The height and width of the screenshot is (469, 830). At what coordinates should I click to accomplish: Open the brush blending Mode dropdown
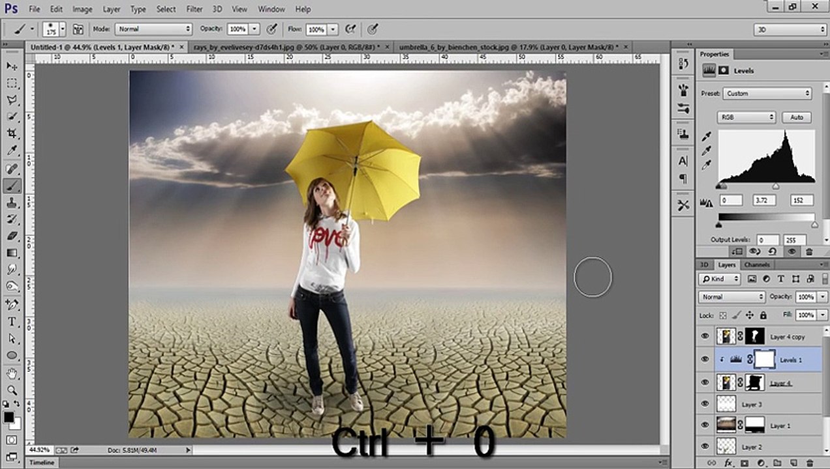[153, 29]
